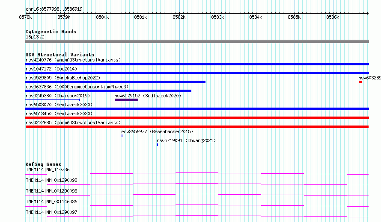Select the tiny blue nsv5719091 marker
This screenshot has width=381, height=222.
(158, 145)
